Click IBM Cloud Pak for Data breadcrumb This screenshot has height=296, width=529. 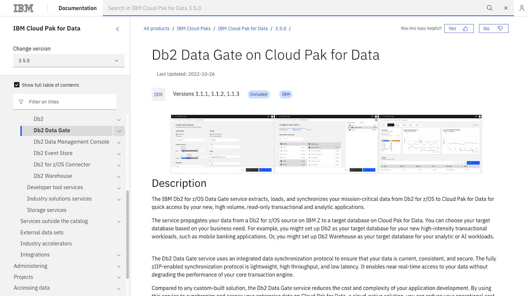(x=243, y=29)
